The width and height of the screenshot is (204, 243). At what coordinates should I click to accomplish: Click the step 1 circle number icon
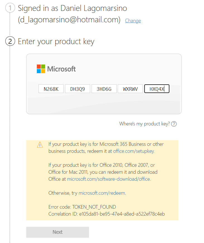point(10,8)
